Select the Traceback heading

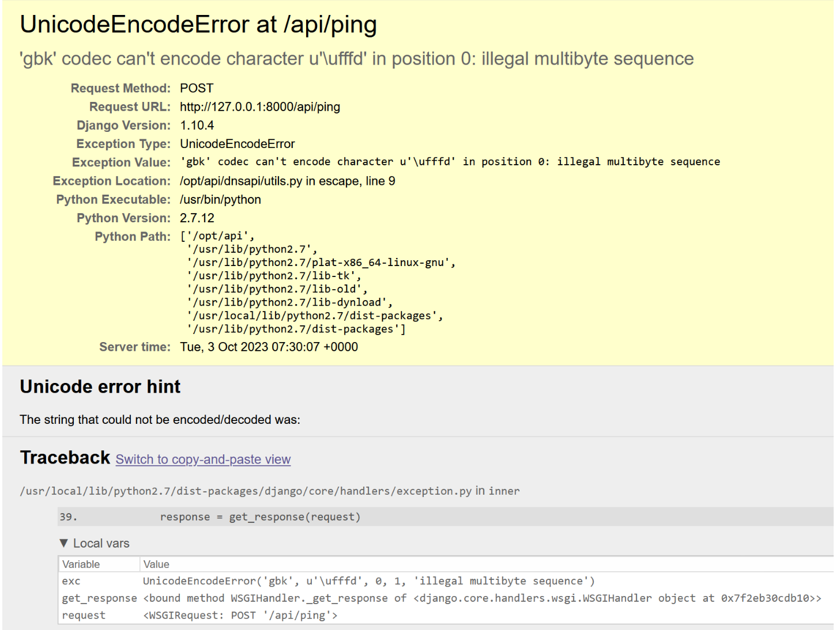(x=65, y=457)
